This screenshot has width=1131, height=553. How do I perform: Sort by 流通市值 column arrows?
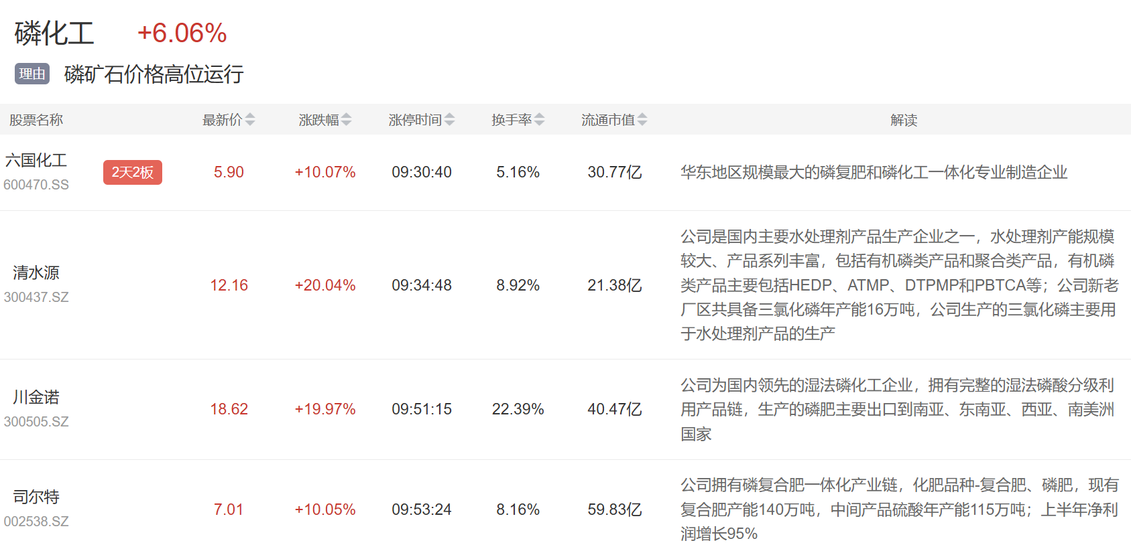[x=642, y=120]
